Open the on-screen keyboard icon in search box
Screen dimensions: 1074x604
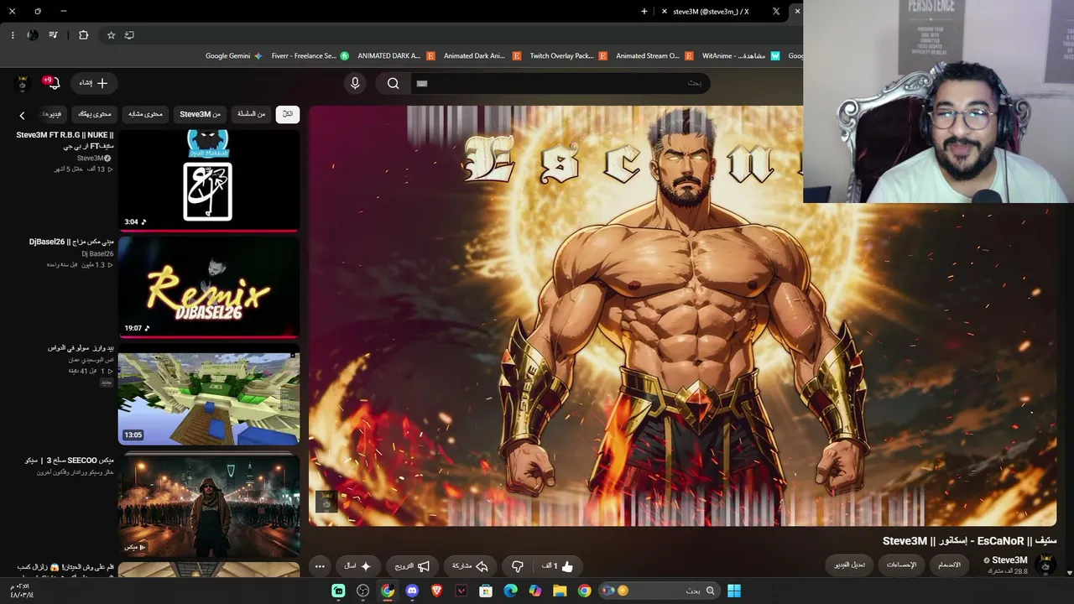click(x=422, y=83)
